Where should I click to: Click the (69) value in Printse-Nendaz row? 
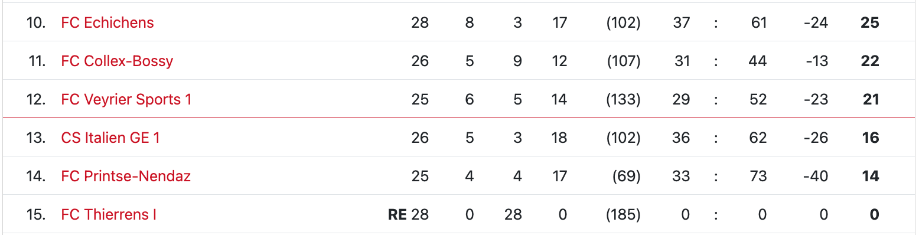(627, 176)
